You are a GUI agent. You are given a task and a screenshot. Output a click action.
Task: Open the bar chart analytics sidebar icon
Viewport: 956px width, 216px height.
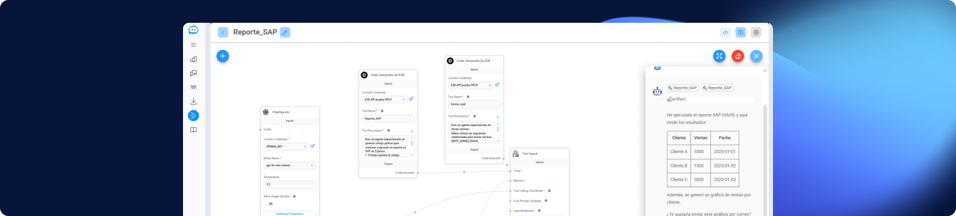point(193,59)
